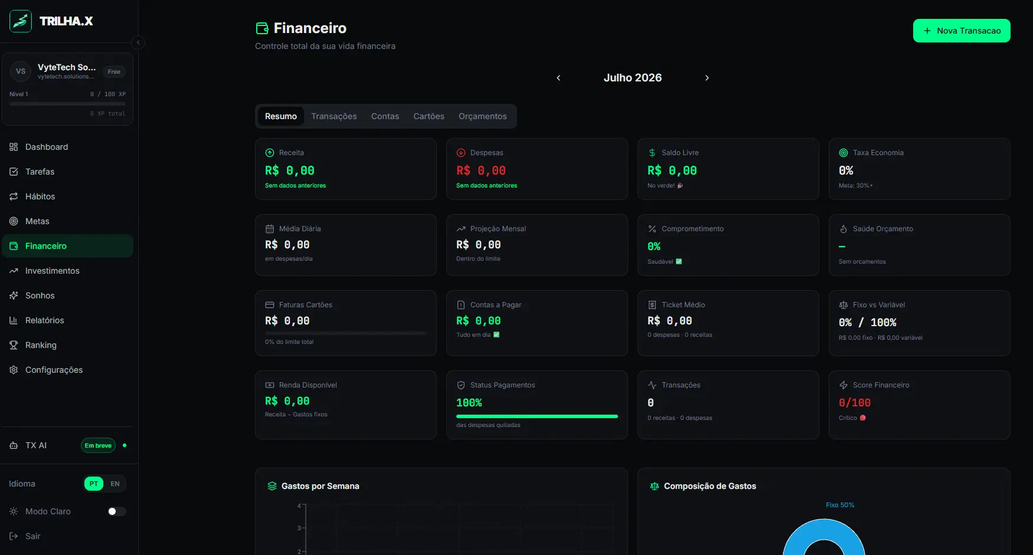Click the TX AI robot icon

click(14, 445)
